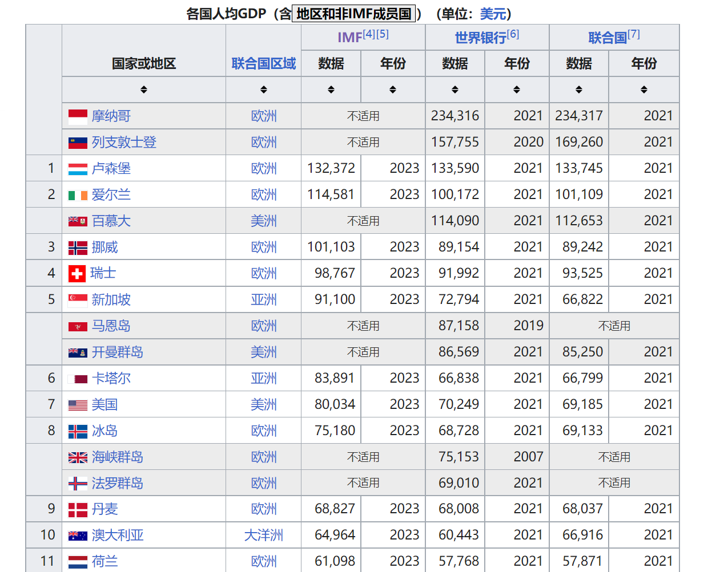The image size is (716, 572).
Task: Open the 开曼群岛 territory link
Action: (x=118, y=352)
